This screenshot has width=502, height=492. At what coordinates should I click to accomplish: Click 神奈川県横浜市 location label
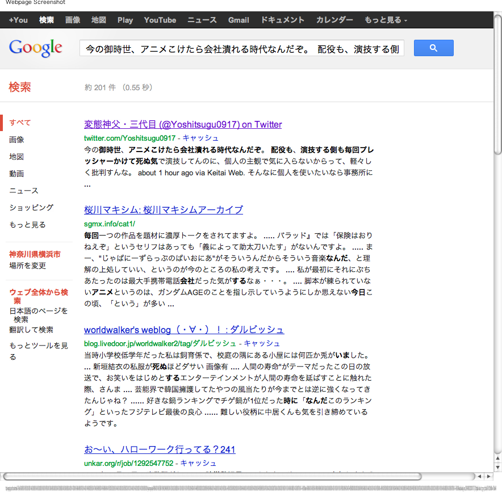click(x=35, y=254)
